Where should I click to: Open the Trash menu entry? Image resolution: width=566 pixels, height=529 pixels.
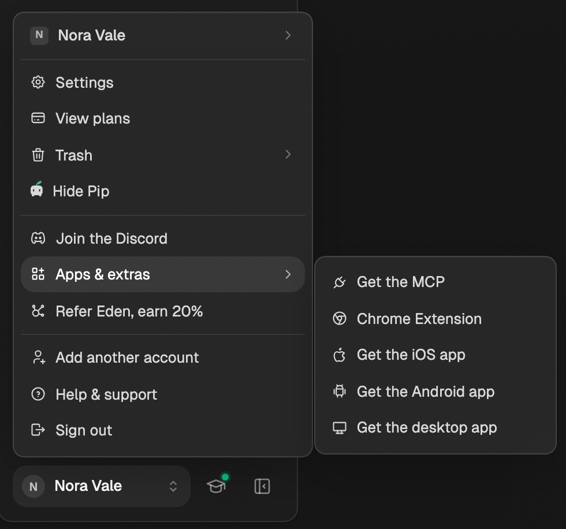(x=163, y=155)
